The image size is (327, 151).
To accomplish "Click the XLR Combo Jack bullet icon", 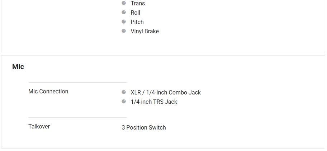I will [x=124, y=92].
